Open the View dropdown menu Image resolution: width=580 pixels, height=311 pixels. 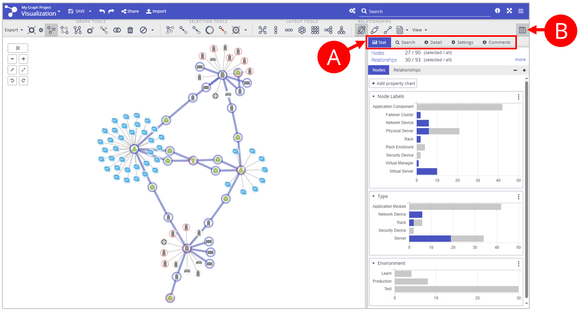419,30
